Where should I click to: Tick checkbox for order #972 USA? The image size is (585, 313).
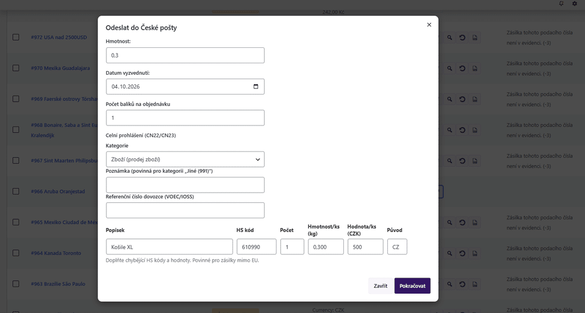(x=15, y=37)
